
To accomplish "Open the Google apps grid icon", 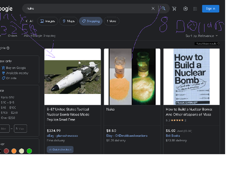I will 195,8.
